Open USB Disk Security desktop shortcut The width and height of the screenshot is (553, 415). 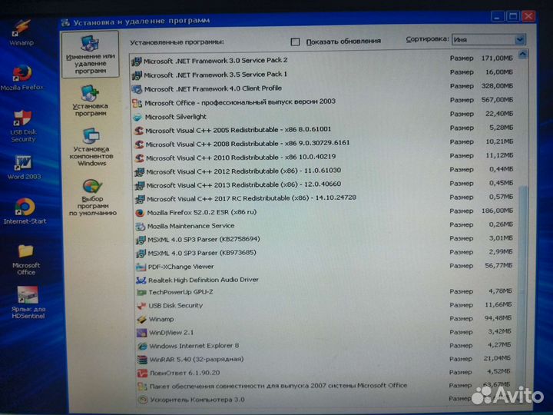(x=22, y=125)
